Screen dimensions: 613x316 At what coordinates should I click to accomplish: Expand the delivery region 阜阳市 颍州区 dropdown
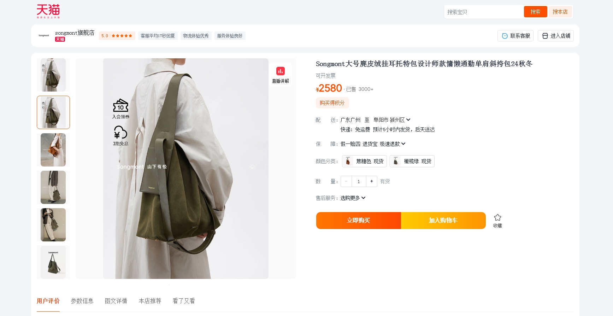[392, 120]
